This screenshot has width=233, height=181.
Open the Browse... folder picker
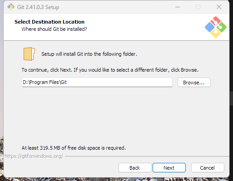point(194,83)
